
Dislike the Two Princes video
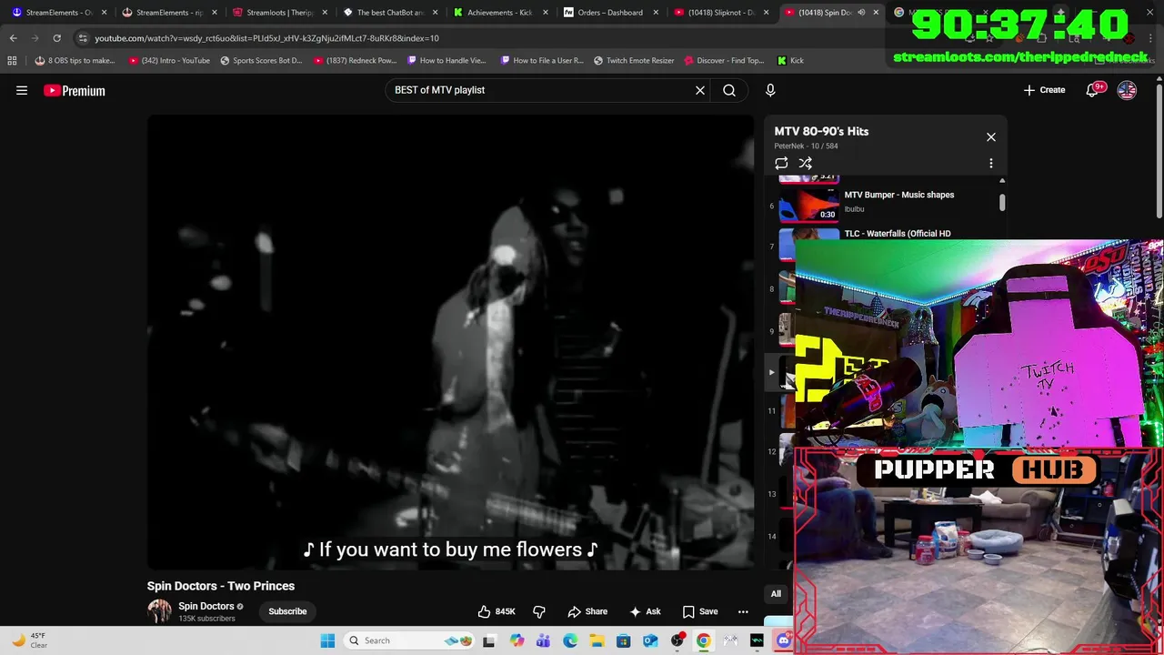539,611
